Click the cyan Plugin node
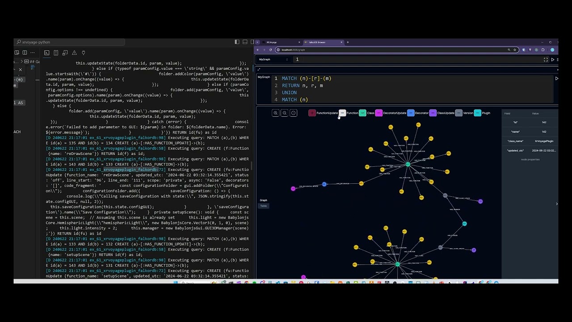The height and width of the screenshot is (322, 572). pos(464,224)
